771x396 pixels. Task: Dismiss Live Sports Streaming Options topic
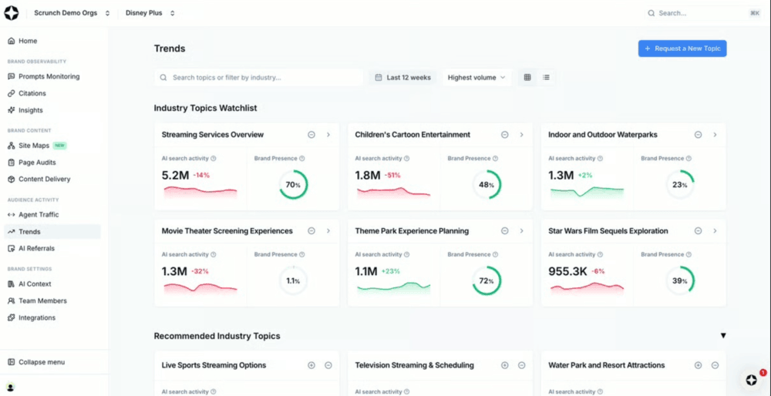[328, 365]
